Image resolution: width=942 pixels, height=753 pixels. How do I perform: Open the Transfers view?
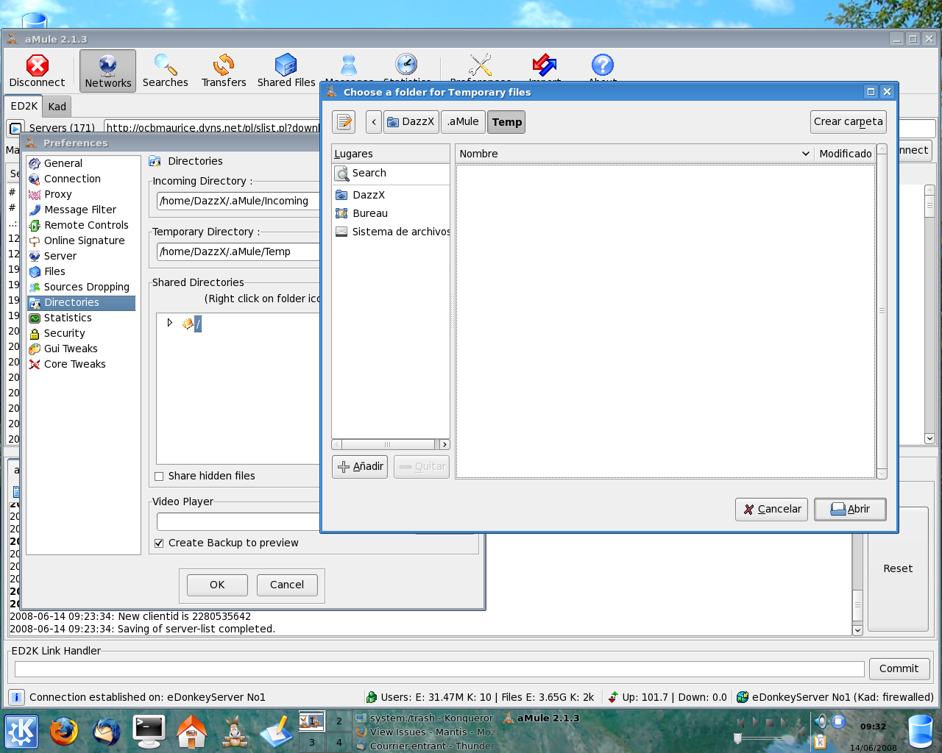(224, 71)
